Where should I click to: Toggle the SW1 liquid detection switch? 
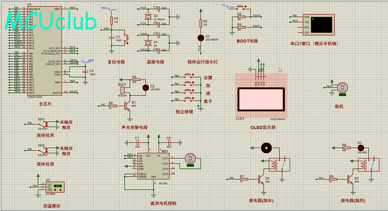(46, 124)
